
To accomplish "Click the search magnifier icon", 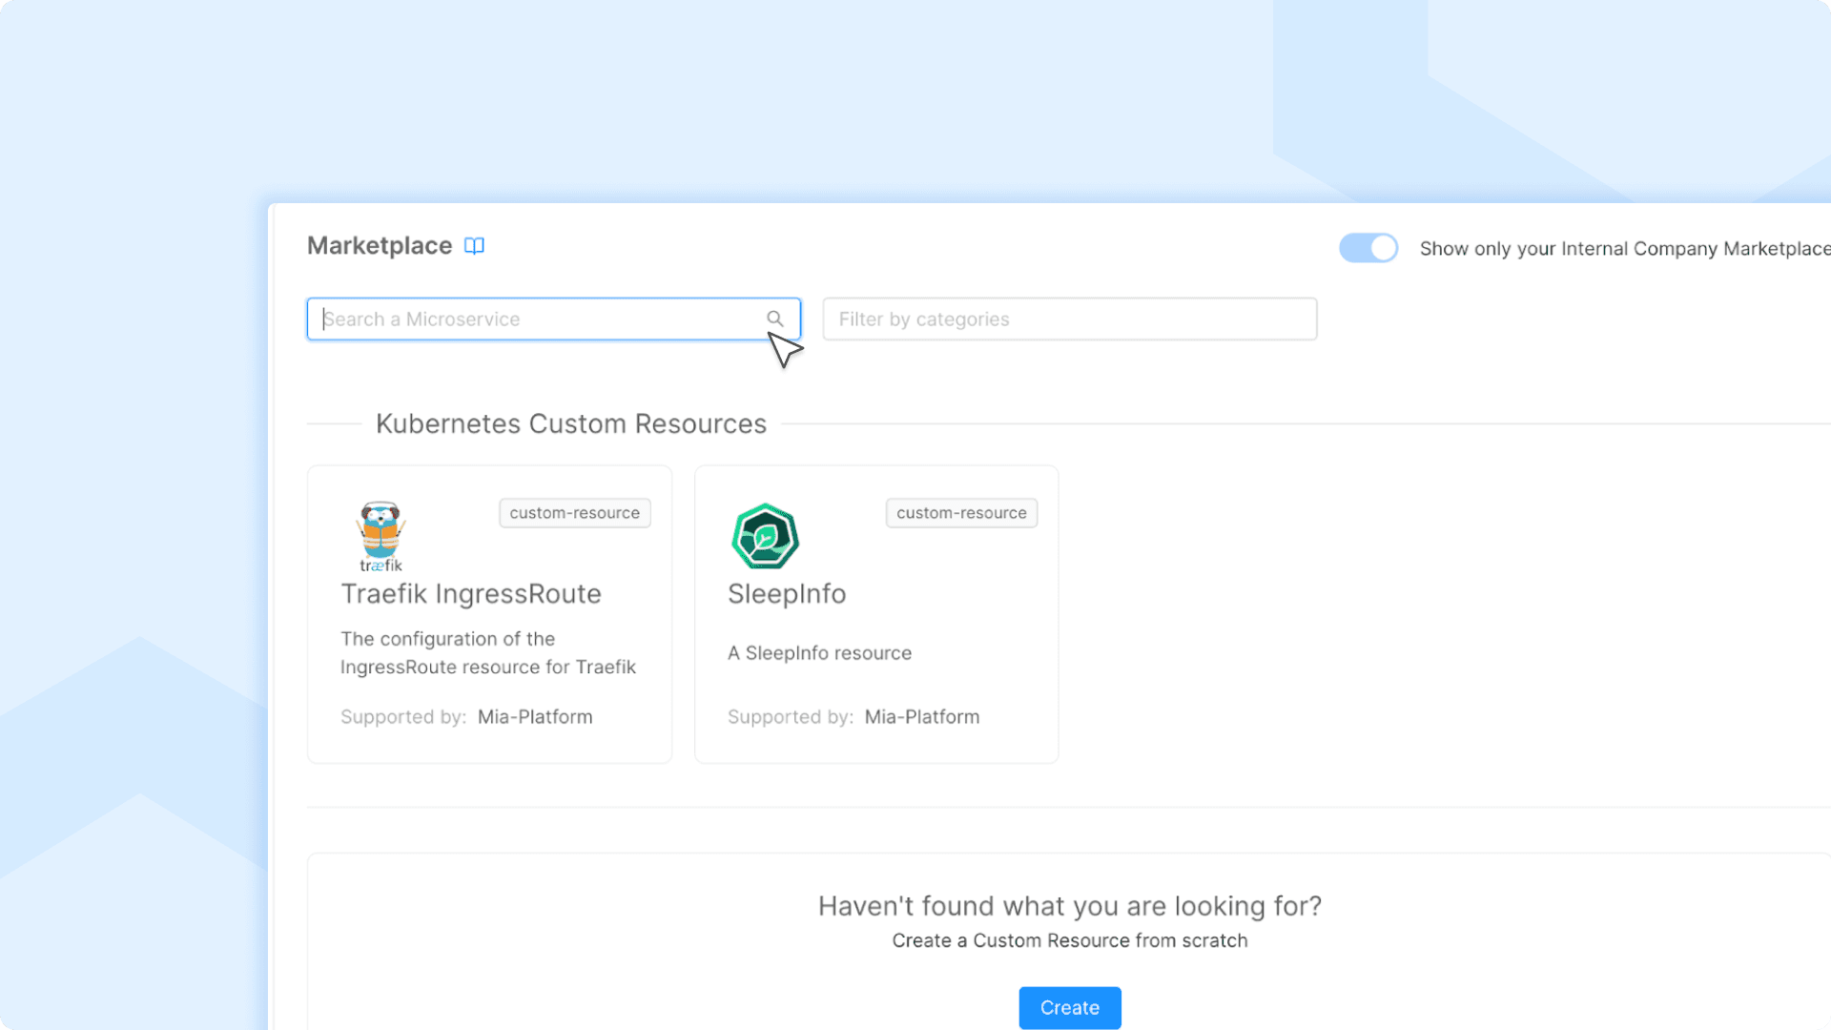I will (775, 319).
